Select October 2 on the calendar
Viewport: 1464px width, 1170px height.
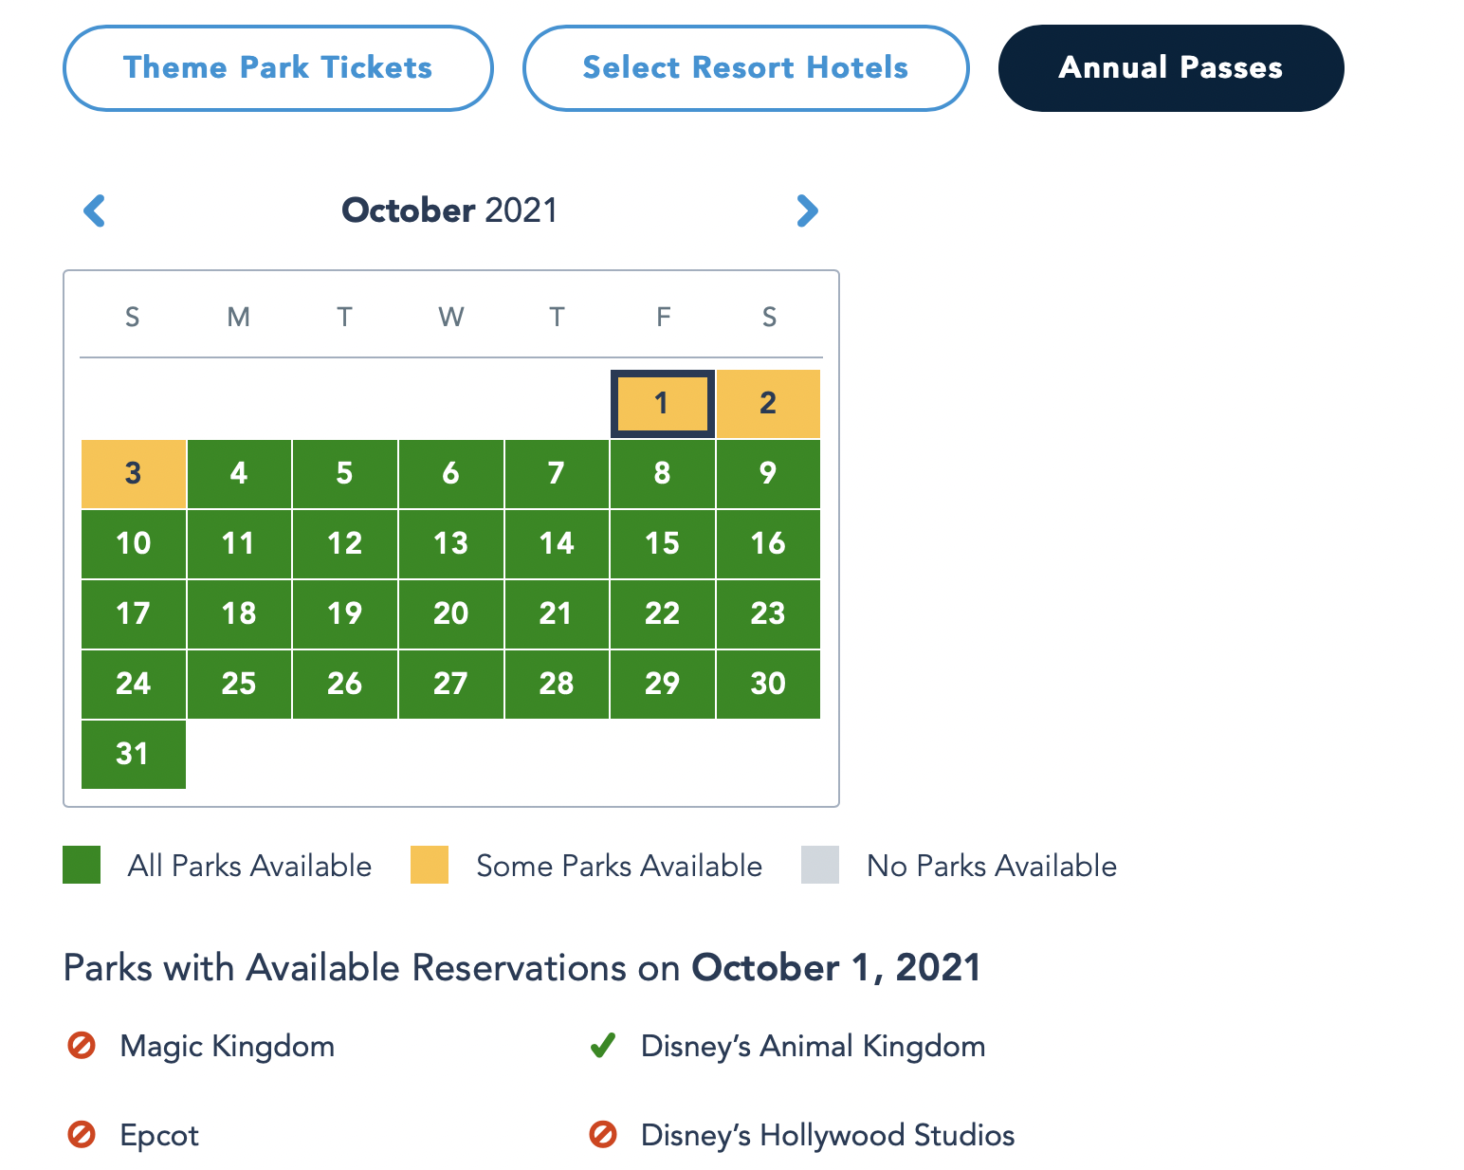pyautogui.click(x=768, y=403)
